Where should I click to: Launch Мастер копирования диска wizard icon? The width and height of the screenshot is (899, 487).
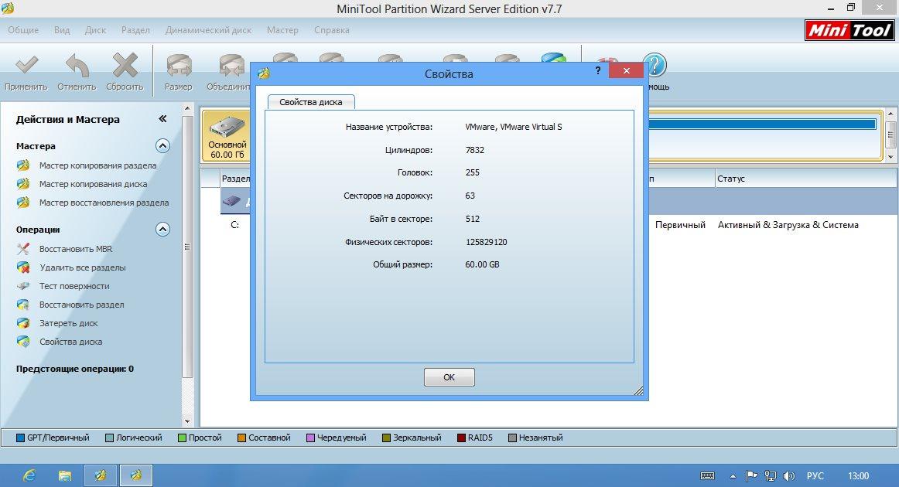click(x=23, y=184)
